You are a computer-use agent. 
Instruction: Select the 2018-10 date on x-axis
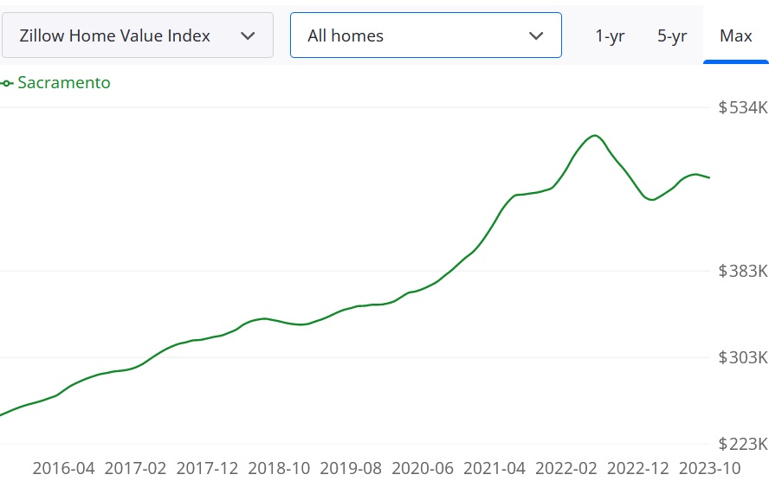[279, 468]
